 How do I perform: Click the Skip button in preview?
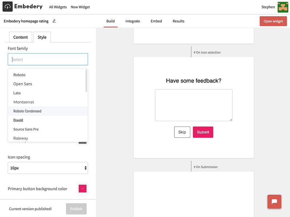click(182, 132)
